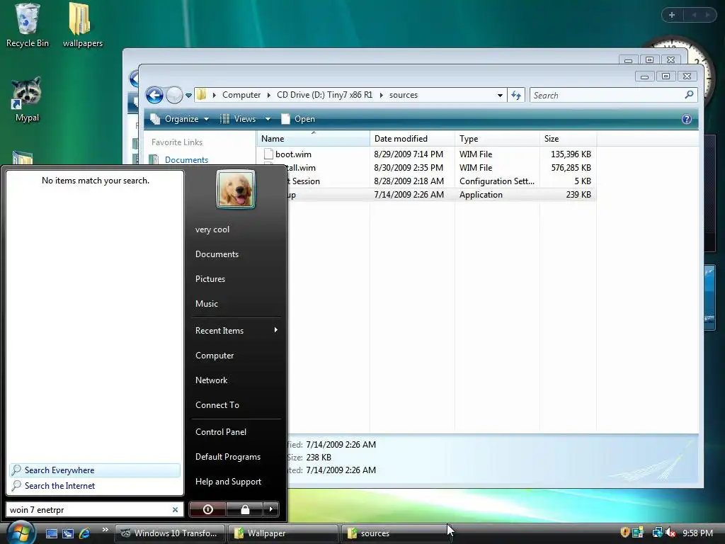Click the magnifier icon in Search box
725x544 pixels.
pos(689,95)
